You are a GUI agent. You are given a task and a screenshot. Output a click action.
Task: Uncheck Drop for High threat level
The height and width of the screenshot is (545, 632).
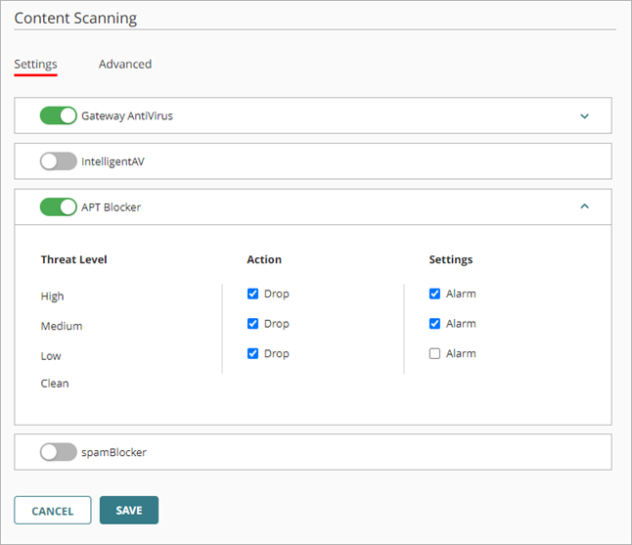point(253,294)
